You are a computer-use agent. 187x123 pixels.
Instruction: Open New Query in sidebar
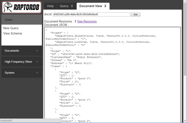pos(11,28)
